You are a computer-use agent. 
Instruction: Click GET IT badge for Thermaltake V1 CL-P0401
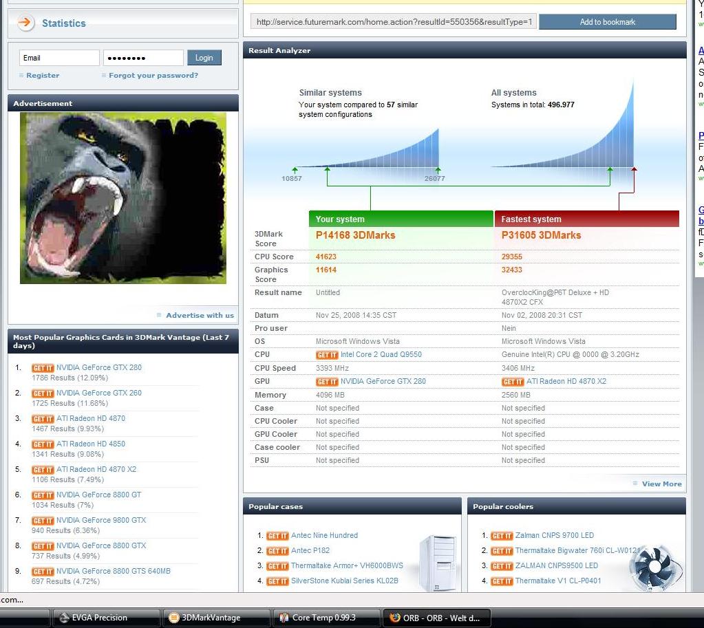(502, 581)
